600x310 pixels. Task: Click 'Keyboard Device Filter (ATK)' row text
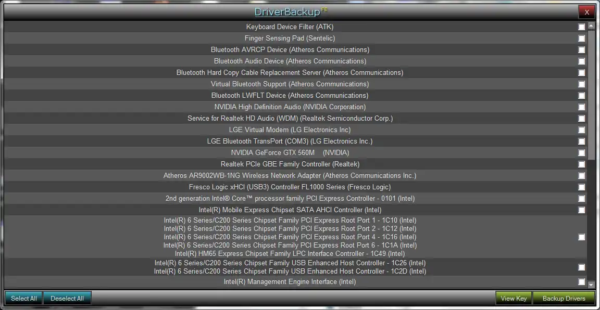coord(290,27)
